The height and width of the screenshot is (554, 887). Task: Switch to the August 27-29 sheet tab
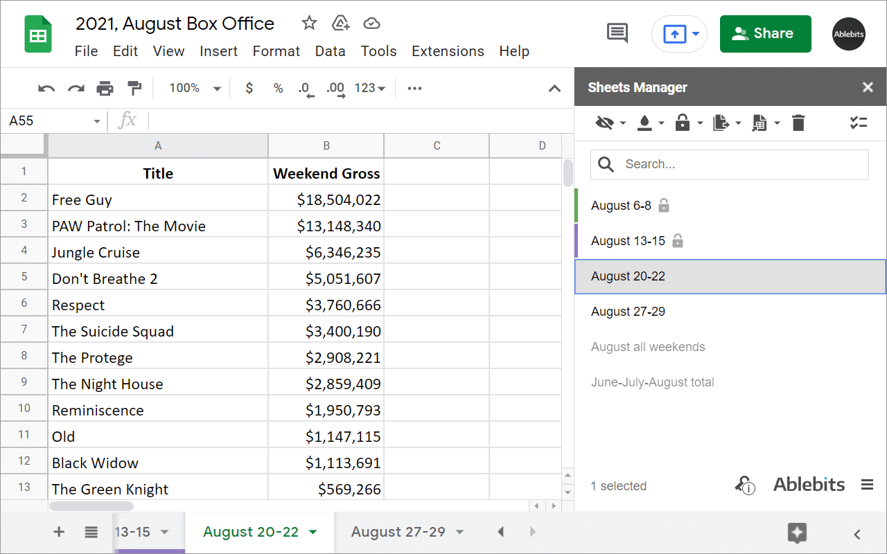[x=399, y=532]
